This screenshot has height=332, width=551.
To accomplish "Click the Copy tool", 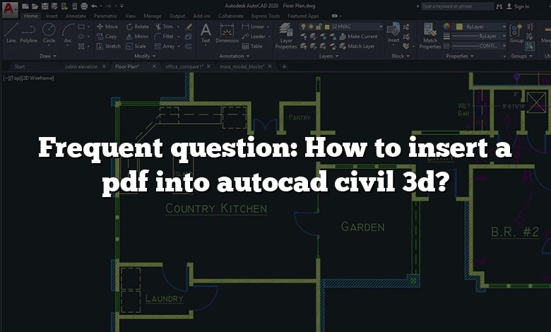I will pyautogui.click(x=107, y=36).
